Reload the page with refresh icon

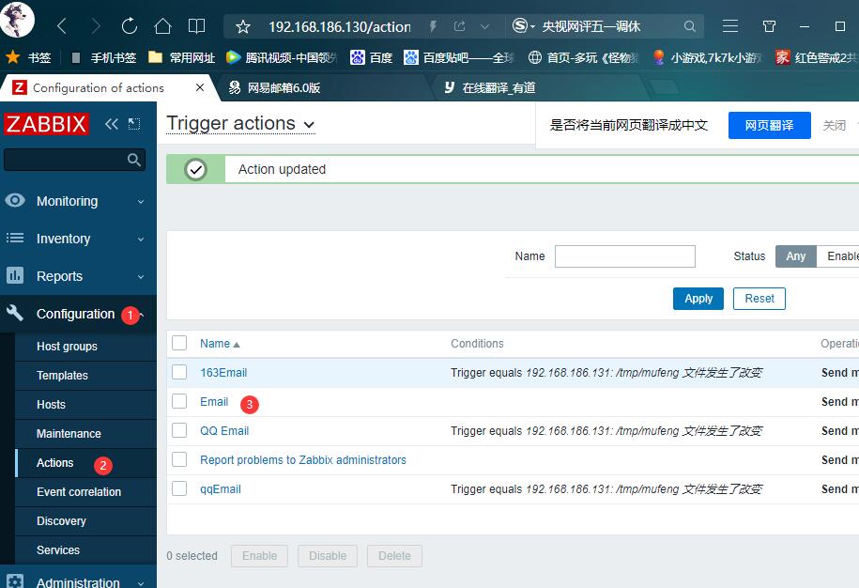pos(130,25)
